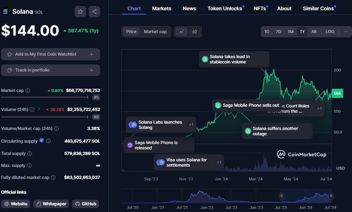Set chart range to 1D

(267, 32)
